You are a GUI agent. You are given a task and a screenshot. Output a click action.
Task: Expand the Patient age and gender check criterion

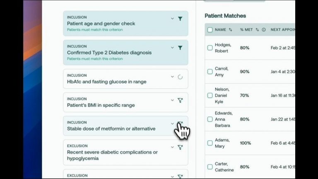[172, 19]
